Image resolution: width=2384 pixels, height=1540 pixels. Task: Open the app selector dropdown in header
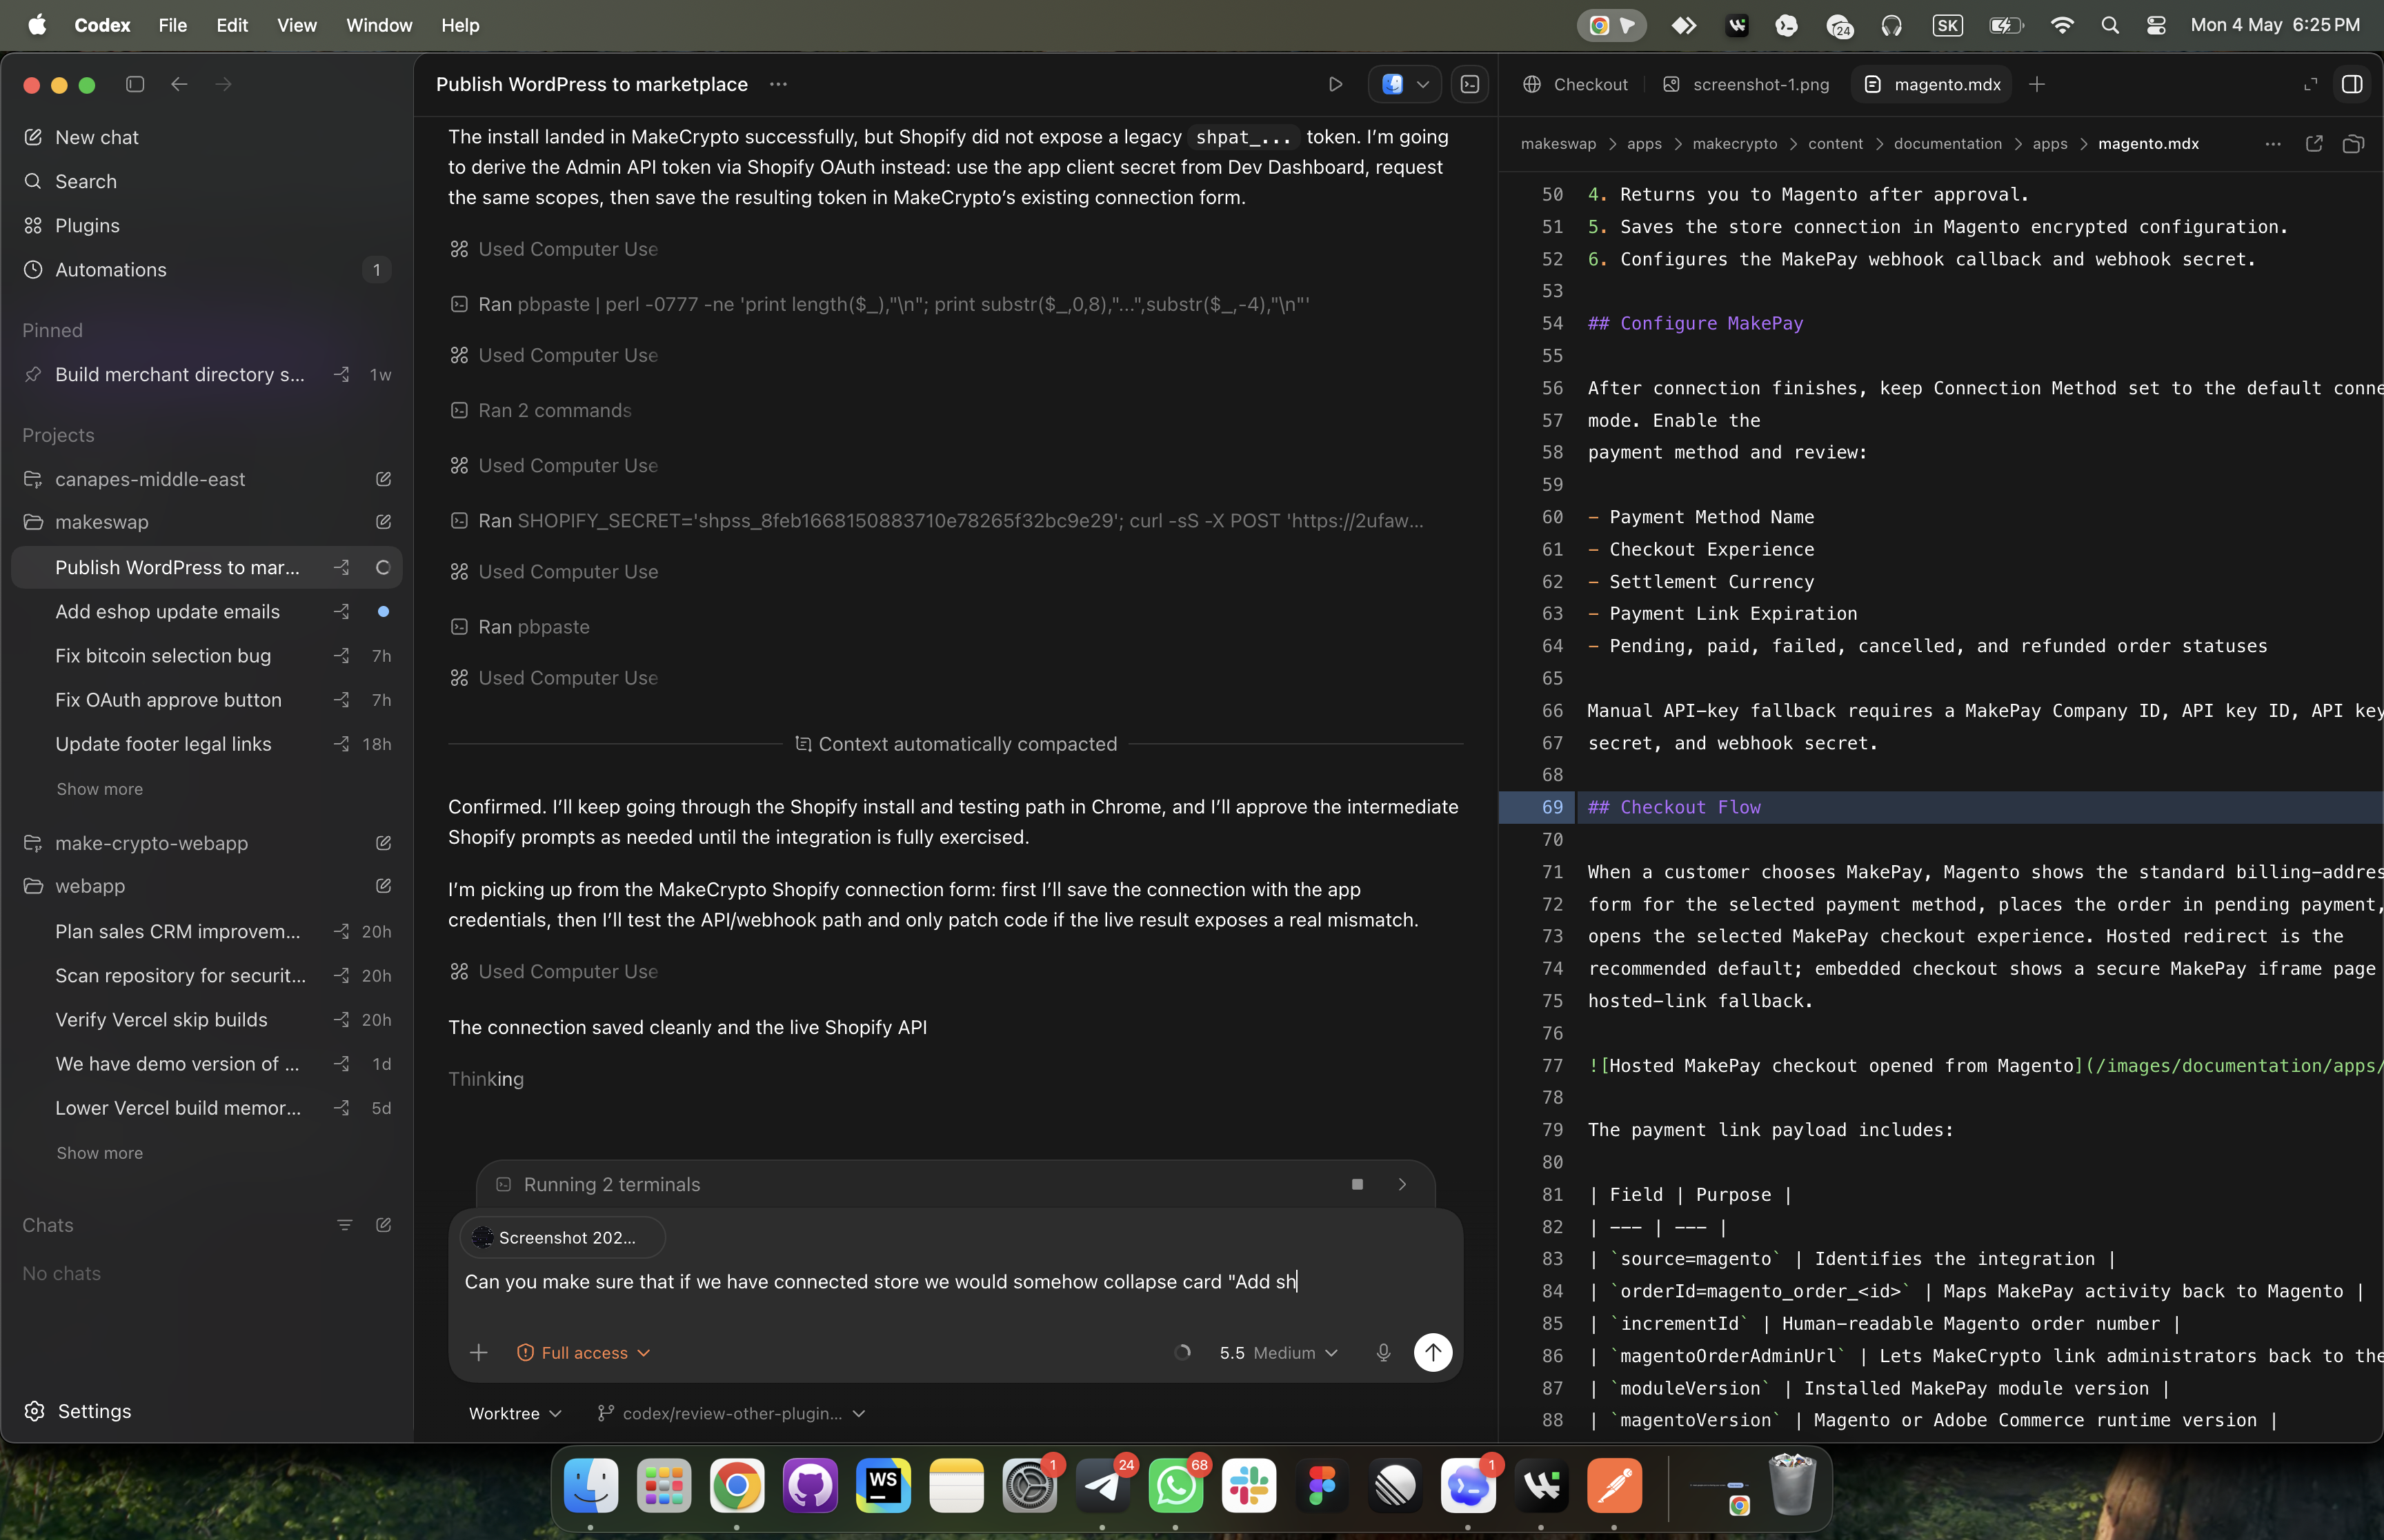pos(1404,84)
